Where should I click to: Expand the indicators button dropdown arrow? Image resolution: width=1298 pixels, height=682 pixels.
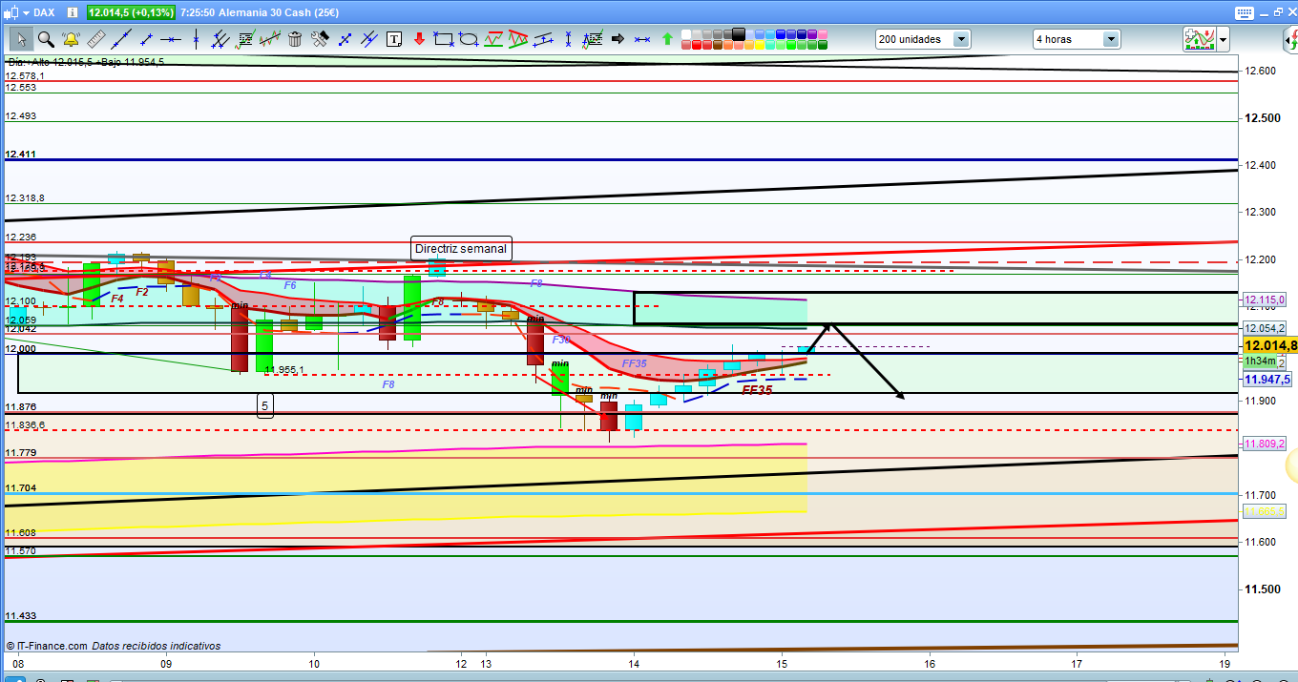[1223, 39]
